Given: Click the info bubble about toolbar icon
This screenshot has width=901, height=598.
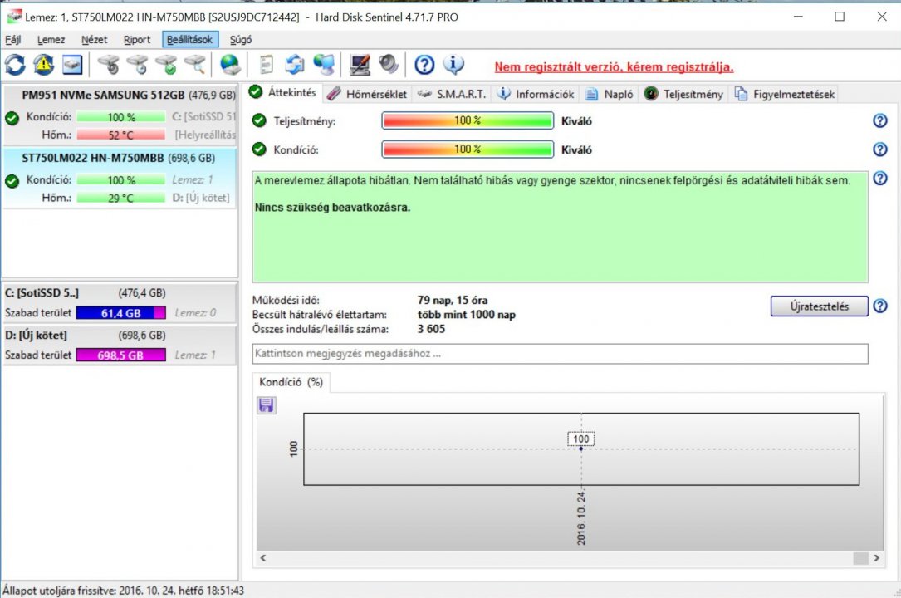Looking at the screenshot, I should pos(453,65).
